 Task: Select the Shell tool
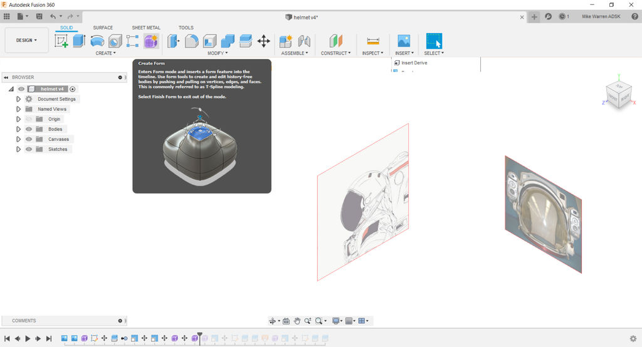209,41
